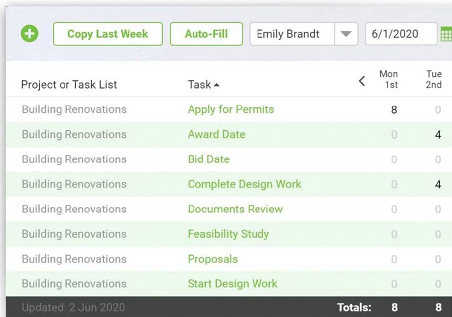Image resolution: width=452 pixels, height=317 pixels.
Task: Click Building Renovations in Proposals row
Action: [x=74, y=259]
